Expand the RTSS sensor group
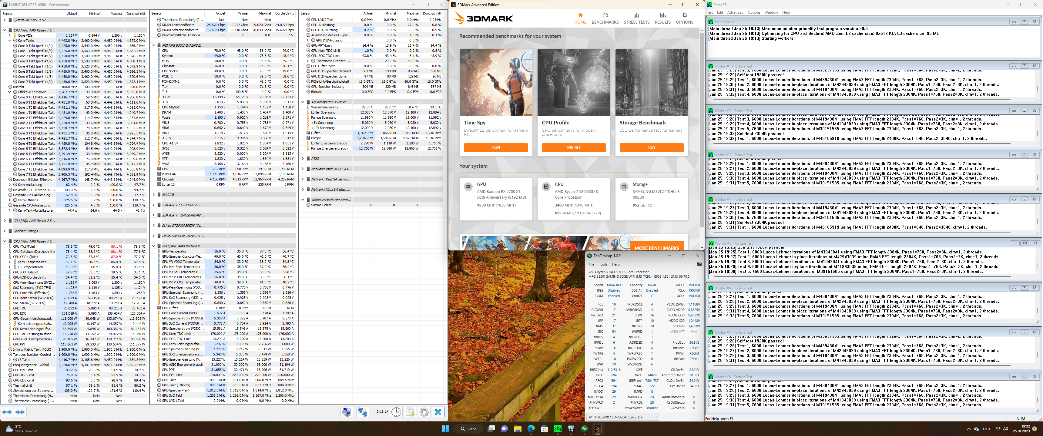Viewport: 1043px width, 436px height. (x=303, y=159)
